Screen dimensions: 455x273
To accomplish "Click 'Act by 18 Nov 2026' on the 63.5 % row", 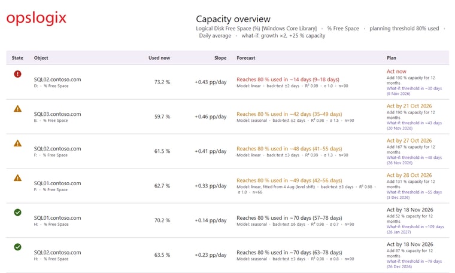I will [409, 244].
